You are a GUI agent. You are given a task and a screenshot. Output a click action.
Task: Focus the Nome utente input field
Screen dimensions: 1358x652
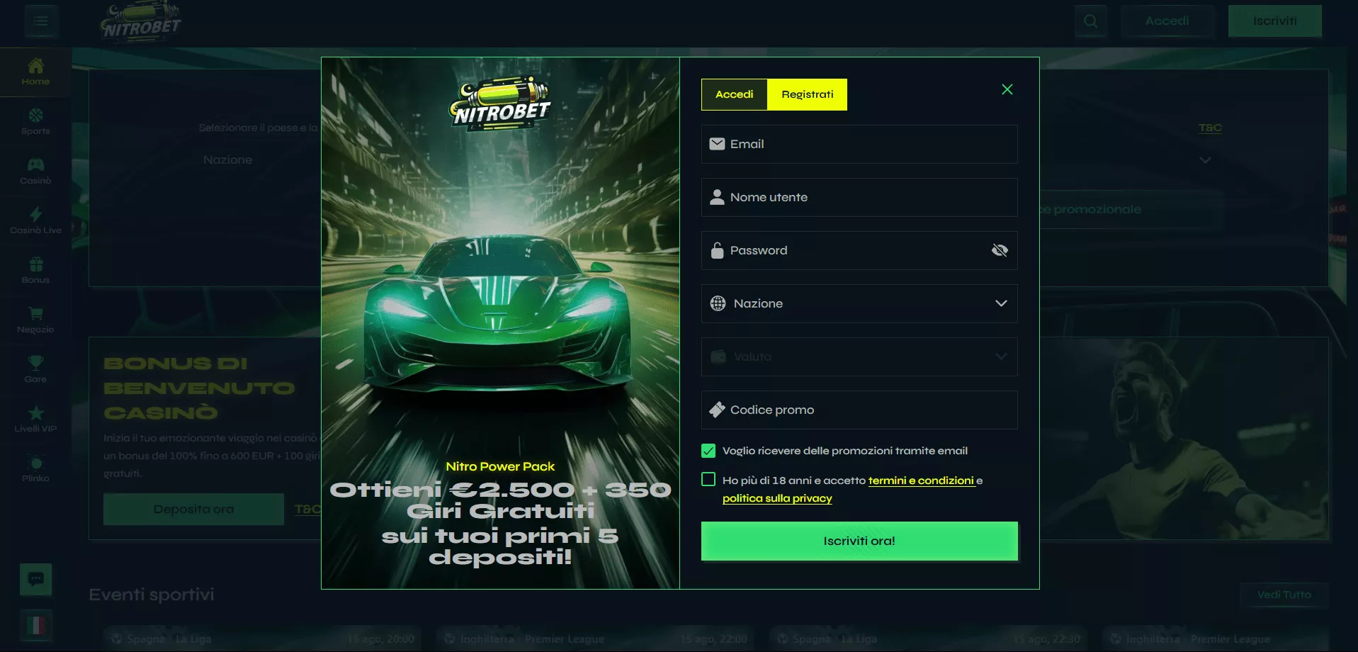tap(859, 197)
